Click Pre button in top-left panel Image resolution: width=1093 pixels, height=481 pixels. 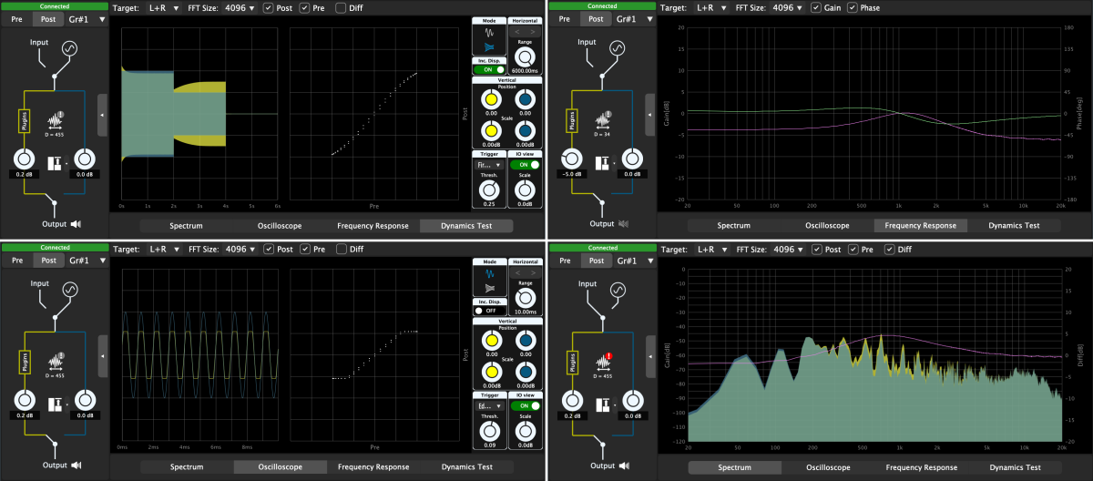16,19
